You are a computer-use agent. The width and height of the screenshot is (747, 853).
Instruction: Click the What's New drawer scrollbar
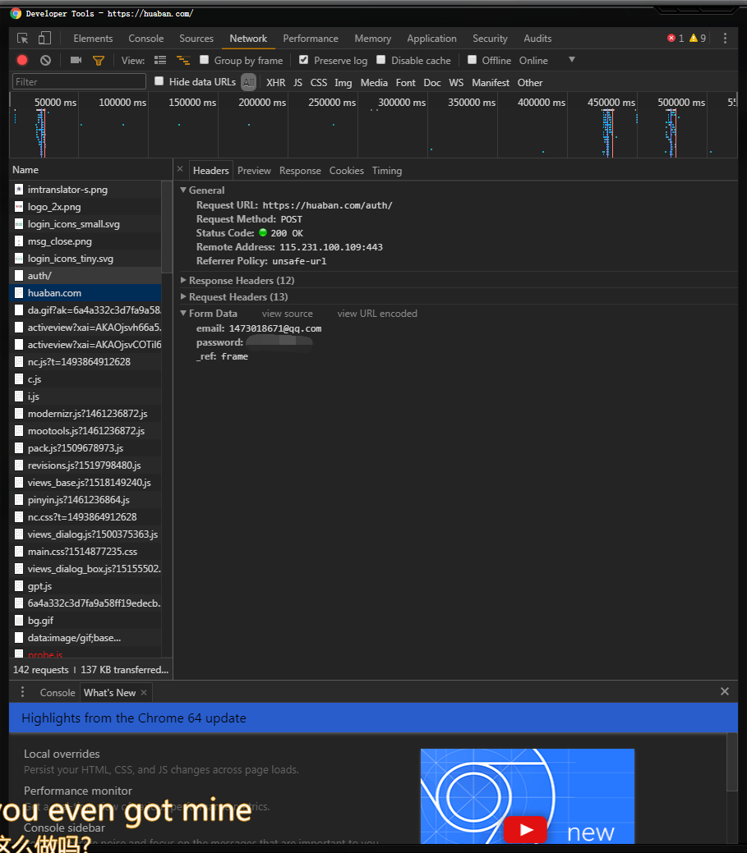click(x=731, y=762)
